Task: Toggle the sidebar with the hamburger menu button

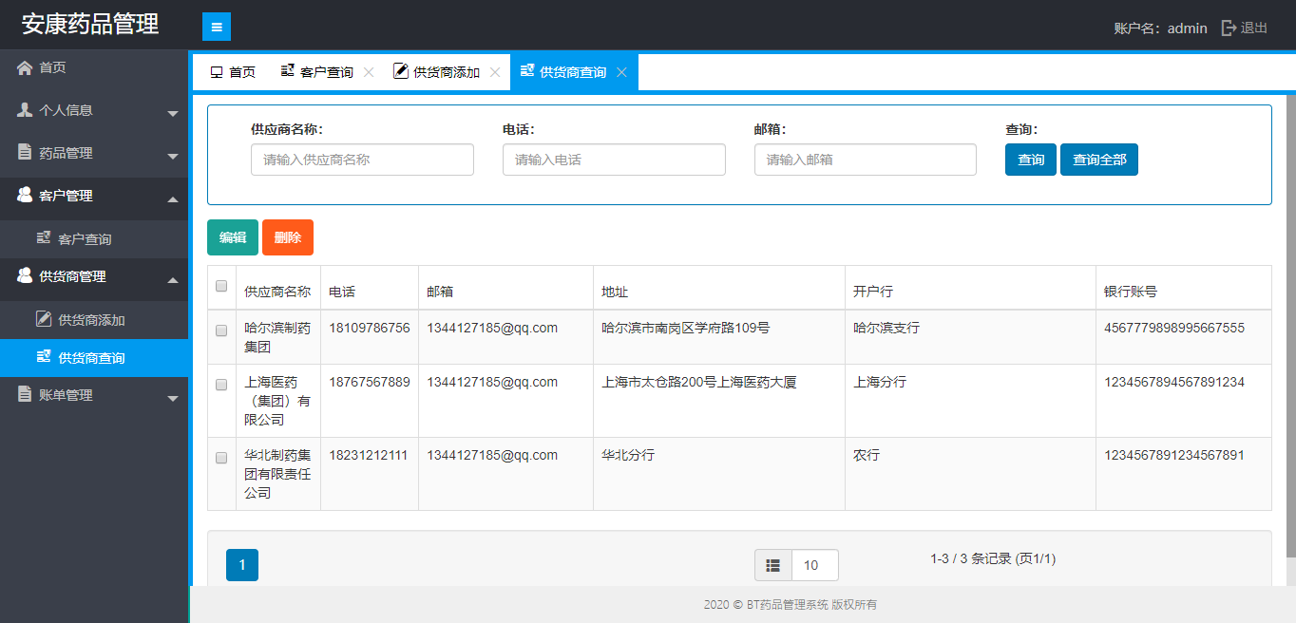Action: coord(217,27)
